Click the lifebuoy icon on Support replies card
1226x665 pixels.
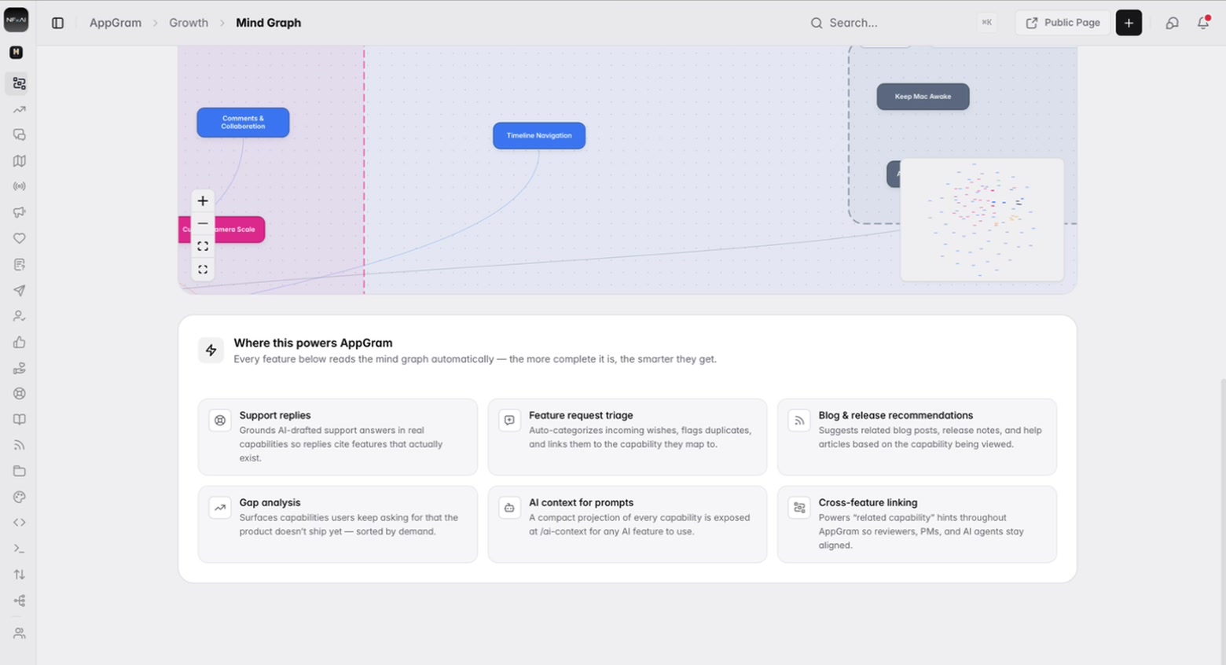(x=220, y=421)
